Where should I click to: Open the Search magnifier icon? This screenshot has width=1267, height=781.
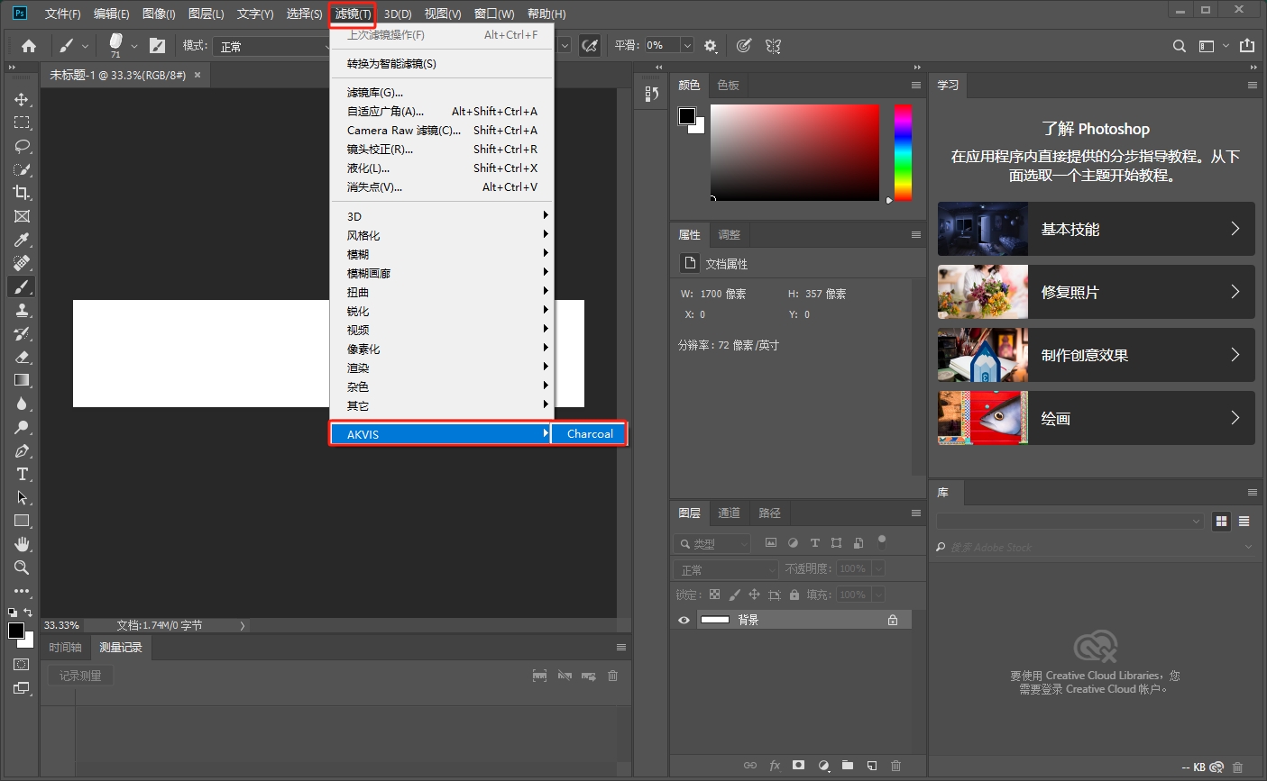(1180, 46)
